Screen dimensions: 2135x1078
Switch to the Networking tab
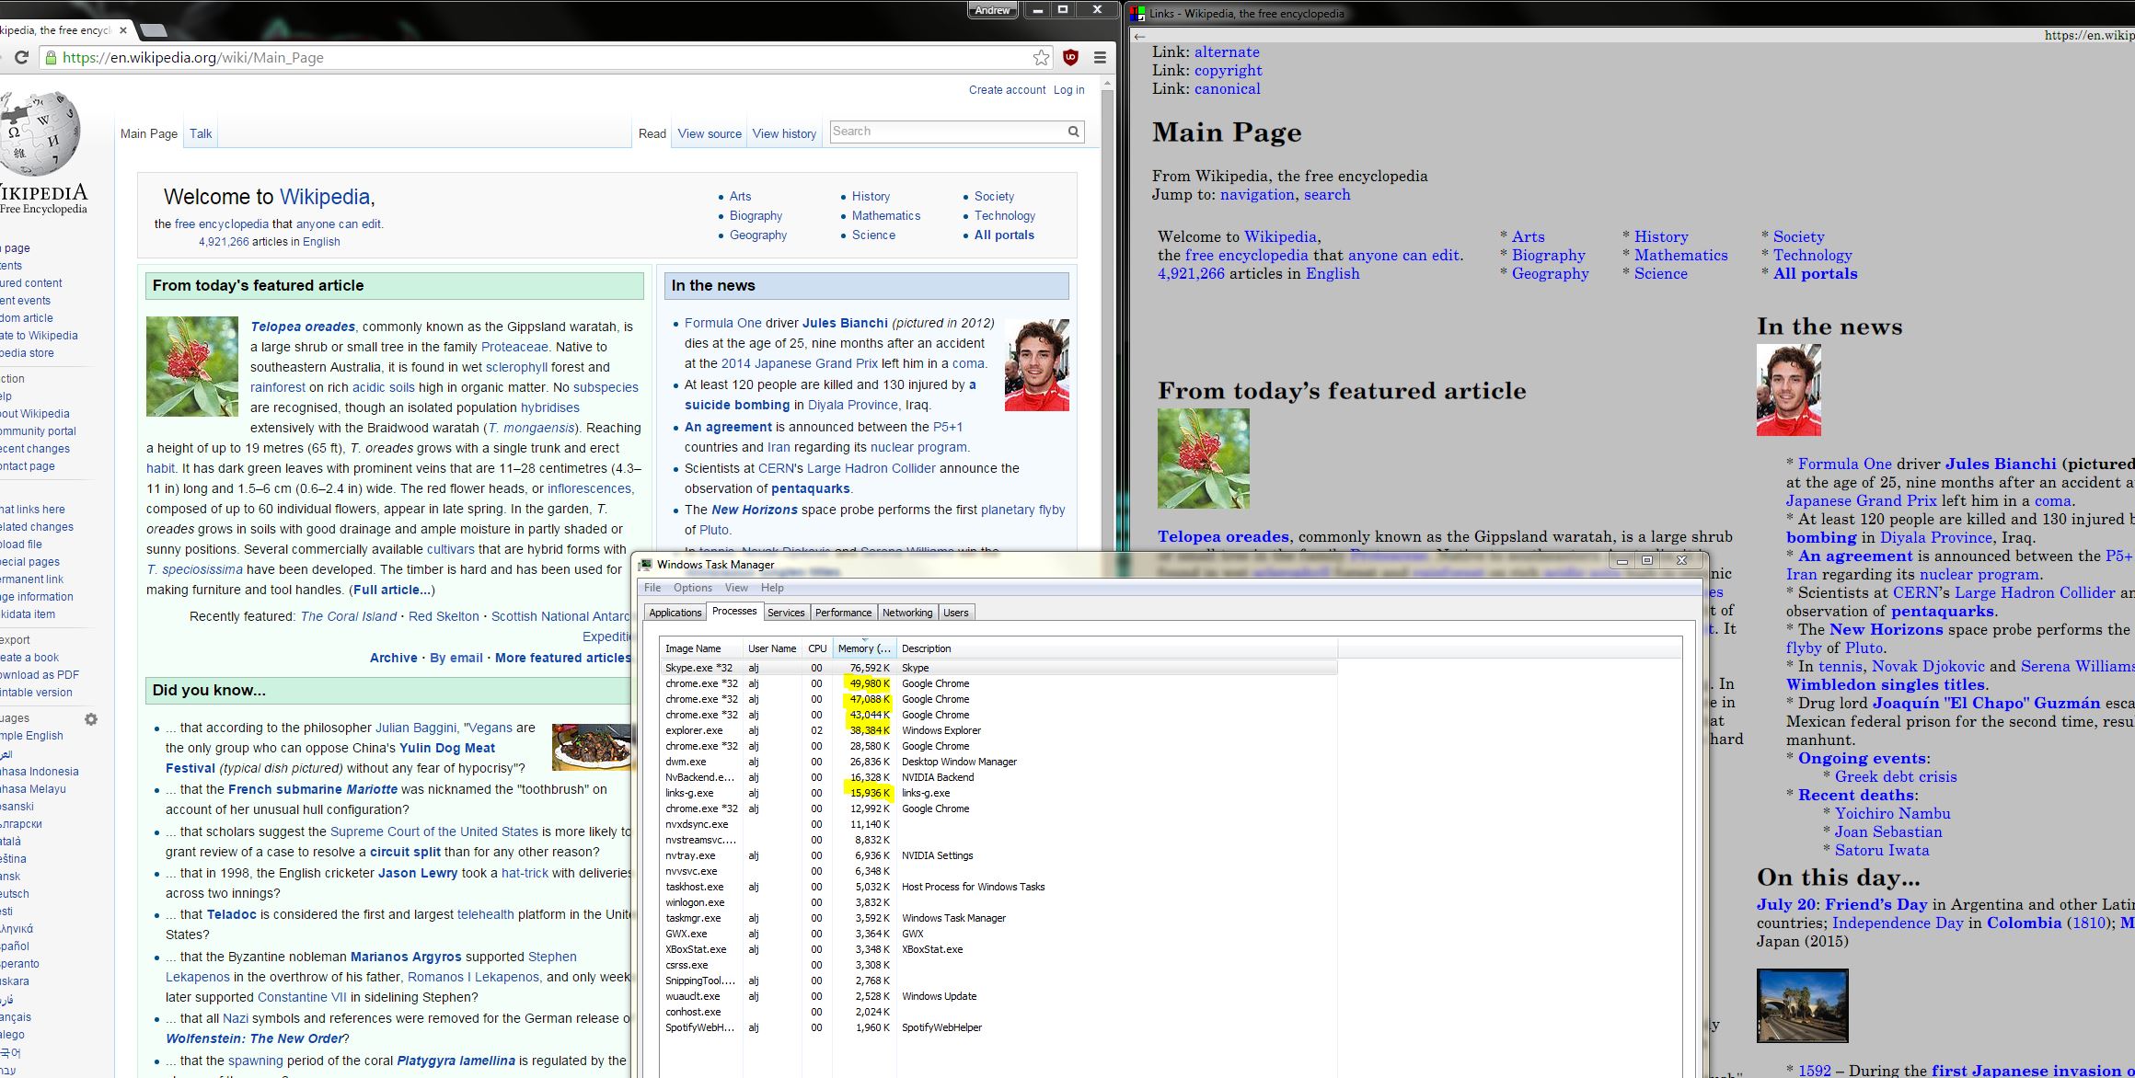(x=906, y=613)
